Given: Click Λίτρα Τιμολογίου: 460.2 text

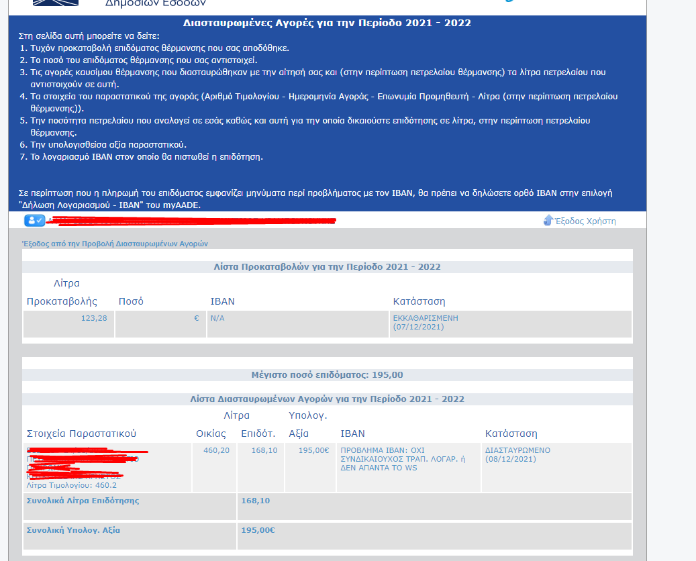Looking at the screenshot, I should pos(71,486).
